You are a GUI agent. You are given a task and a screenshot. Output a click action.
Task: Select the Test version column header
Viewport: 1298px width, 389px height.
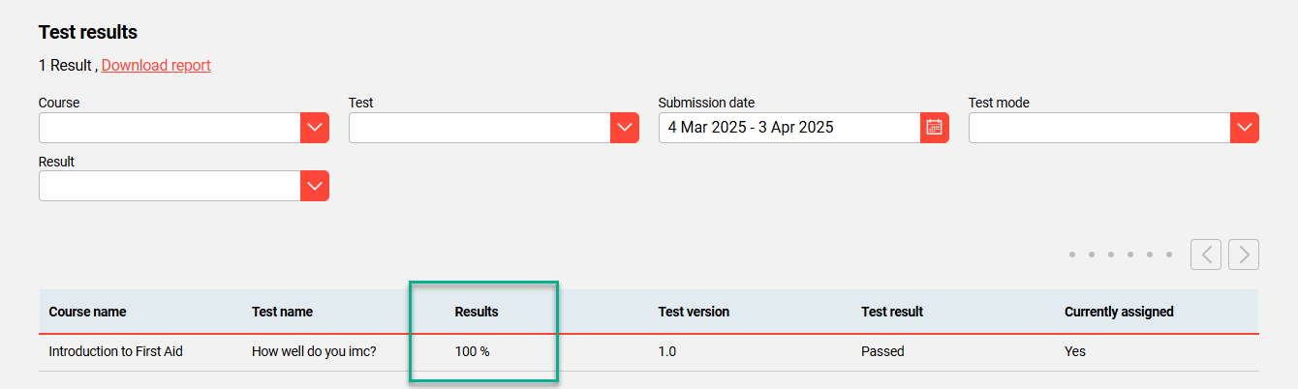tap(694, 312)
